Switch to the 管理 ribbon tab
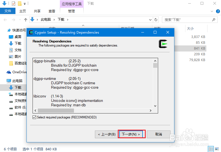 click(x=72, y=11)
